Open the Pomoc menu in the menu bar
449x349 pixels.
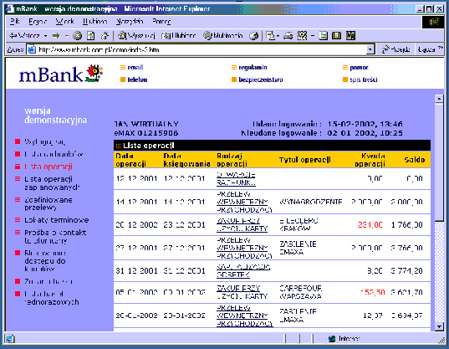[161, 22]
